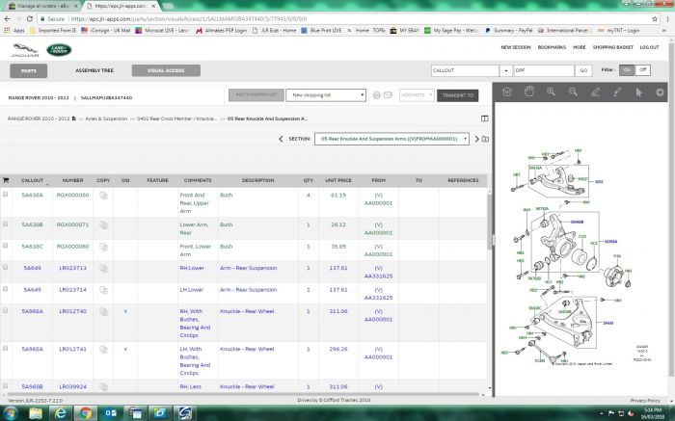675x421 pixels.
Task: Switch the filter On
Action: (x=627, y=70)
